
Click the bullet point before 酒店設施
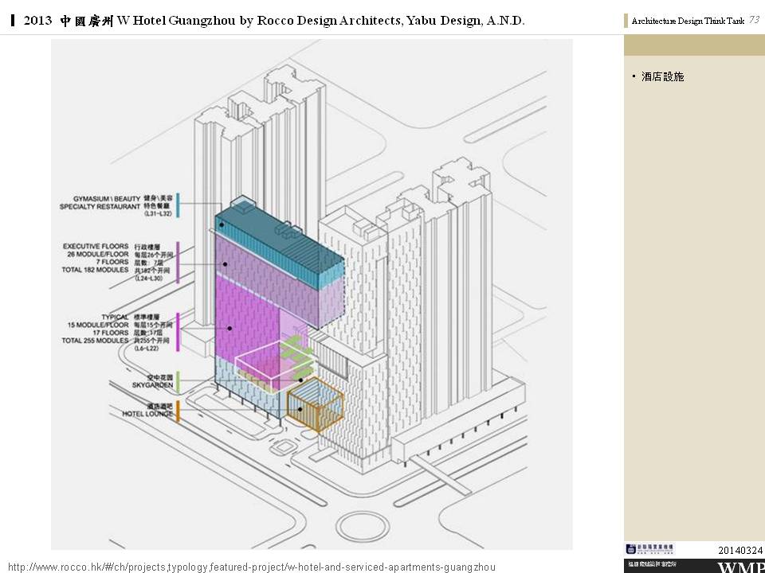pos(634,76)
